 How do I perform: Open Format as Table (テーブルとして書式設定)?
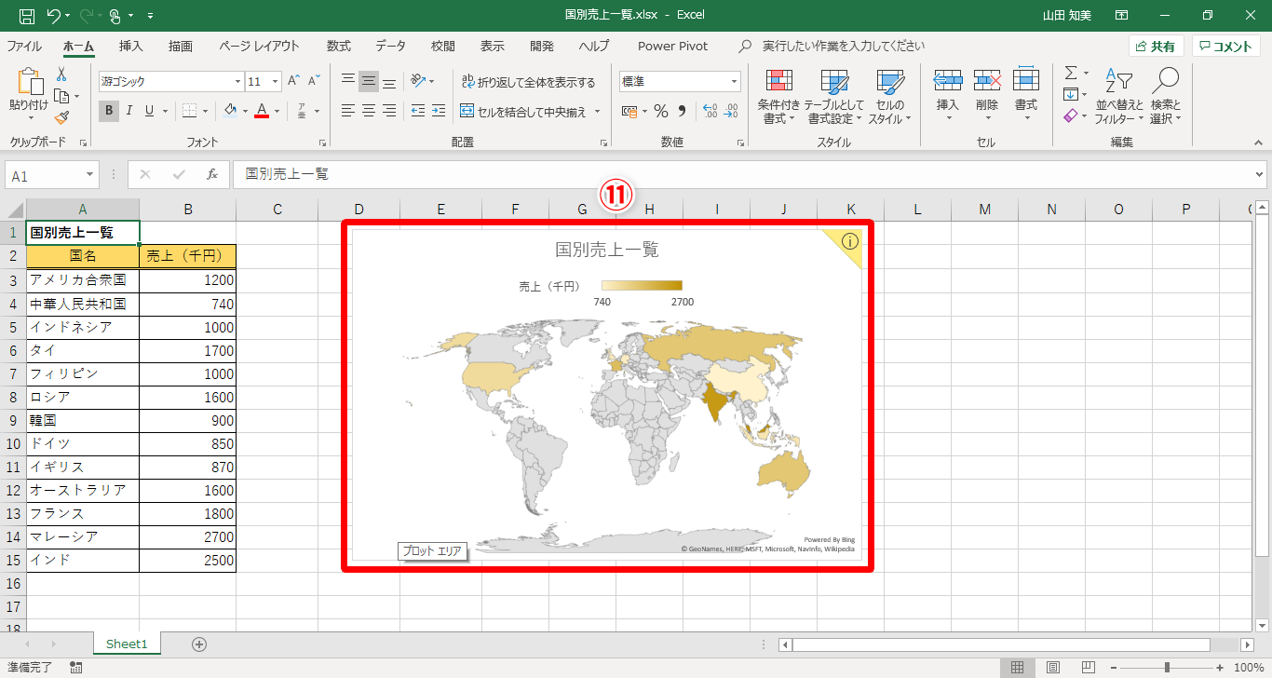(833, 97)
